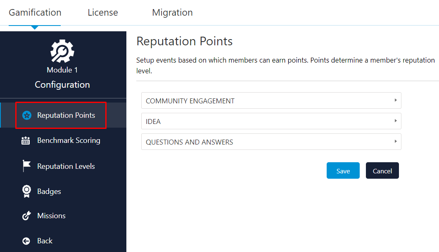Click the Badges ribbon icon

point(26,191)
